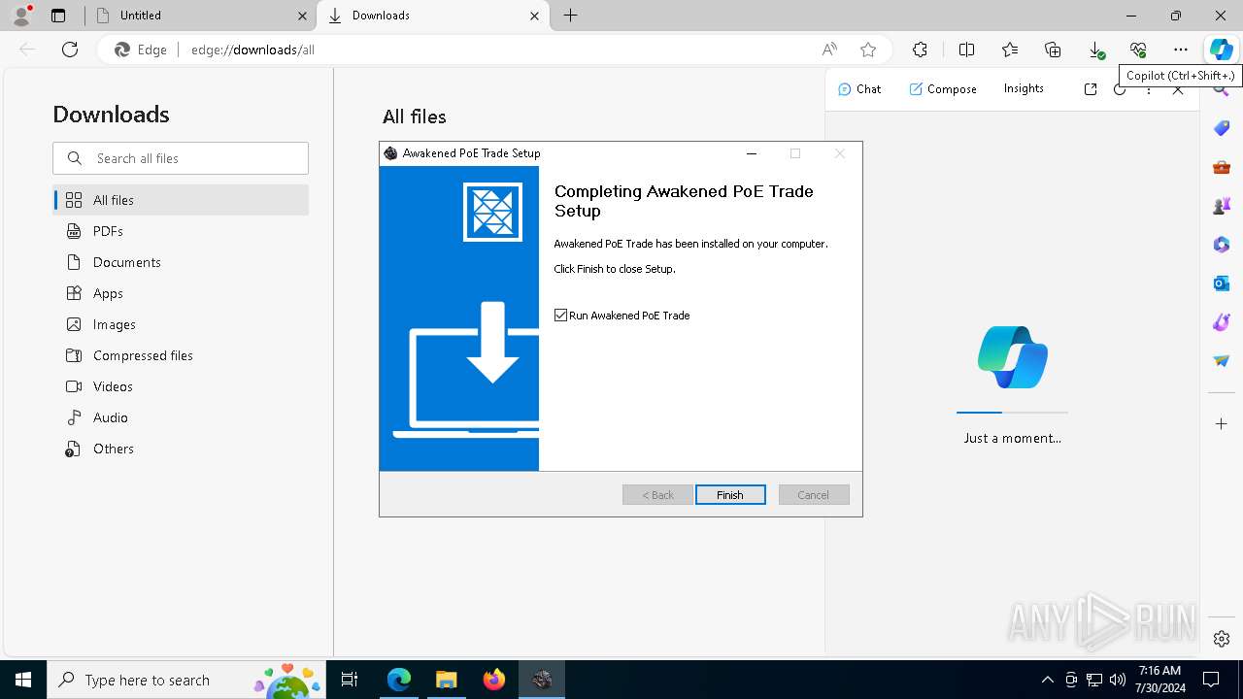
Task: Close the Downloads tab
Action: point(534,16)
